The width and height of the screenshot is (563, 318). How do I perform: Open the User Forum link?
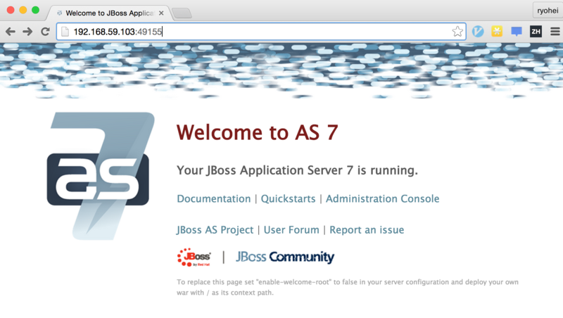click(291, 230)
